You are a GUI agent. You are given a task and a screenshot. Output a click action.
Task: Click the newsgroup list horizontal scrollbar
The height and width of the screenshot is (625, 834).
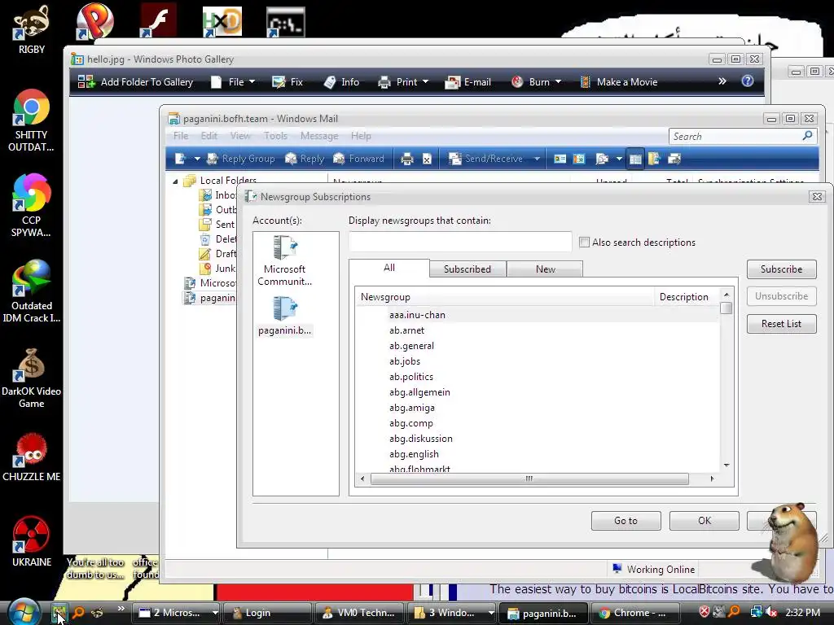tap(529, 479)
